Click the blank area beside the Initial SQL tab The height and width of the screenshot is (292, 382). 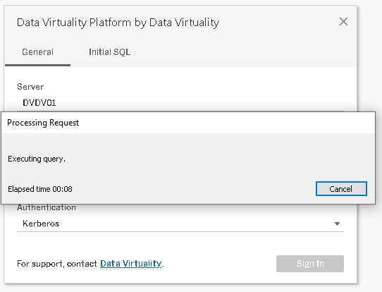click(x=244, y=52)
